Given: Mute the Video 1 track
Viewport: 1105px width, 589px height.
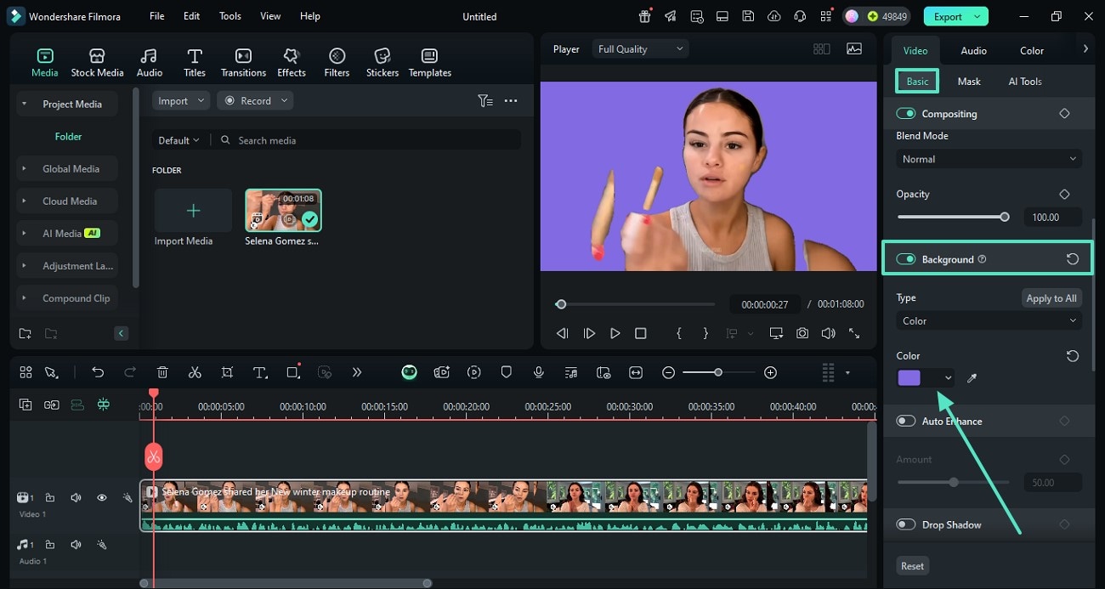Looking at the screenshot, I should (x=76, y=498).
